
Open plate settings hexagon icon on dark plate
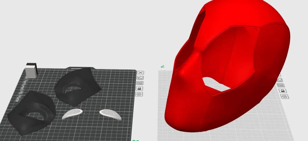click(x=139, y=94)
